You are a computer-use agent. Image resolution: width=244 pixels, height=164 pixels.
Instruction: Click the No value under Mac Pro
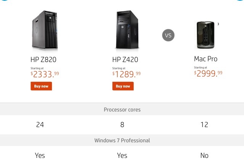[204, 156]
